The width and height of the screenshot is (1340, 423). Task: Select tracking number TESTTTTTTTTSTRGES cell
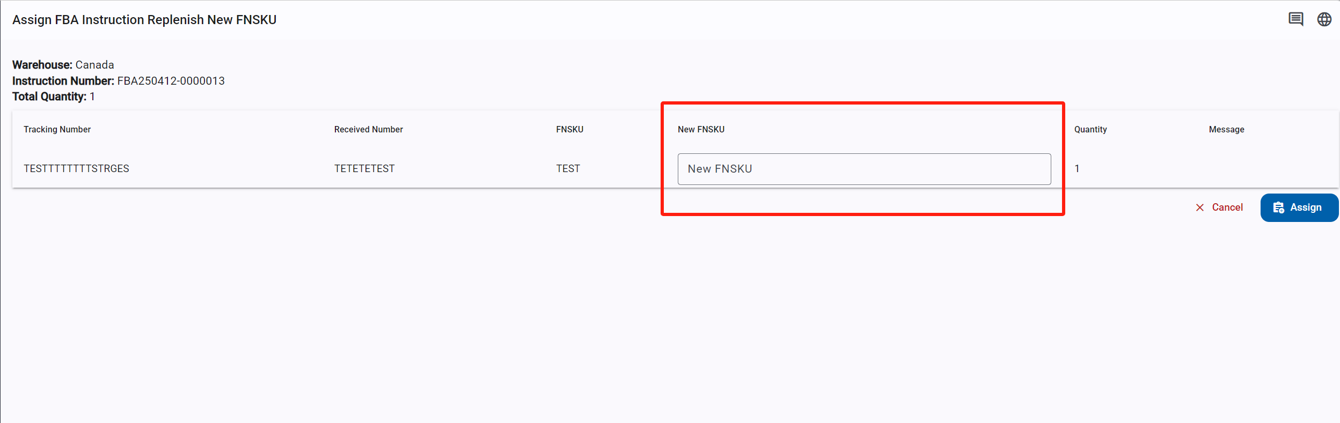pos(76,168)
